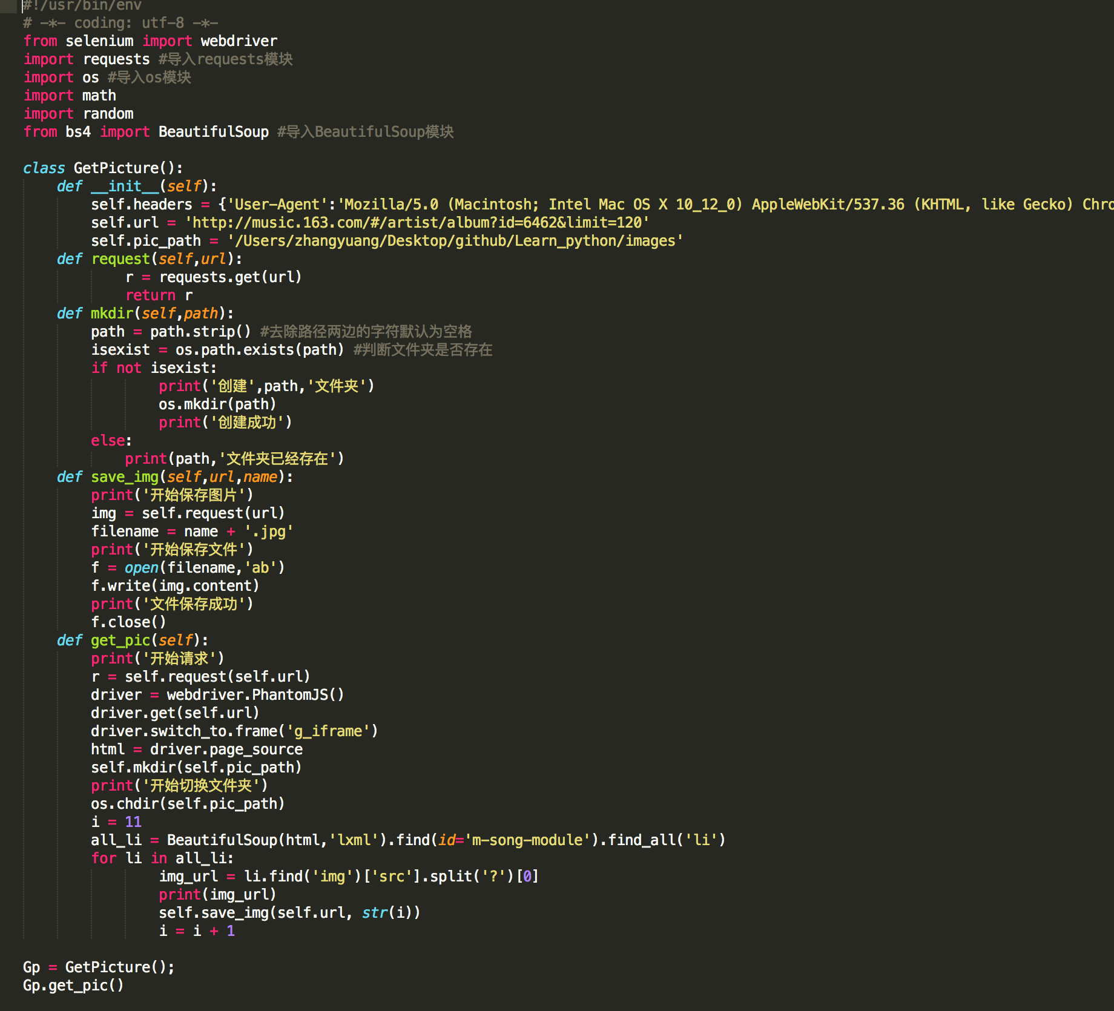The width and height of the screenshot is (1114, 1011).
Task: Click the f.close() statement
Action: (x=128, y=622)
